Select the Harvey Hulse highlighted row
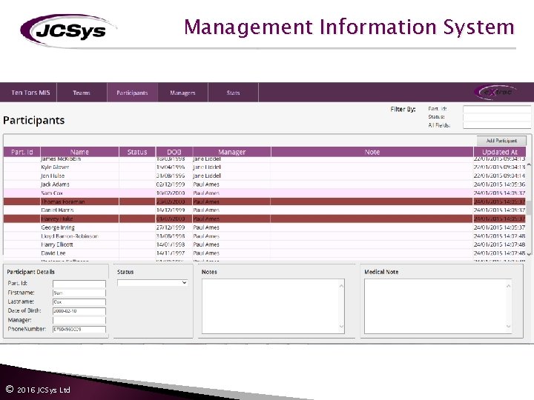This screenshot has width=534, height=400. point(265,219)
